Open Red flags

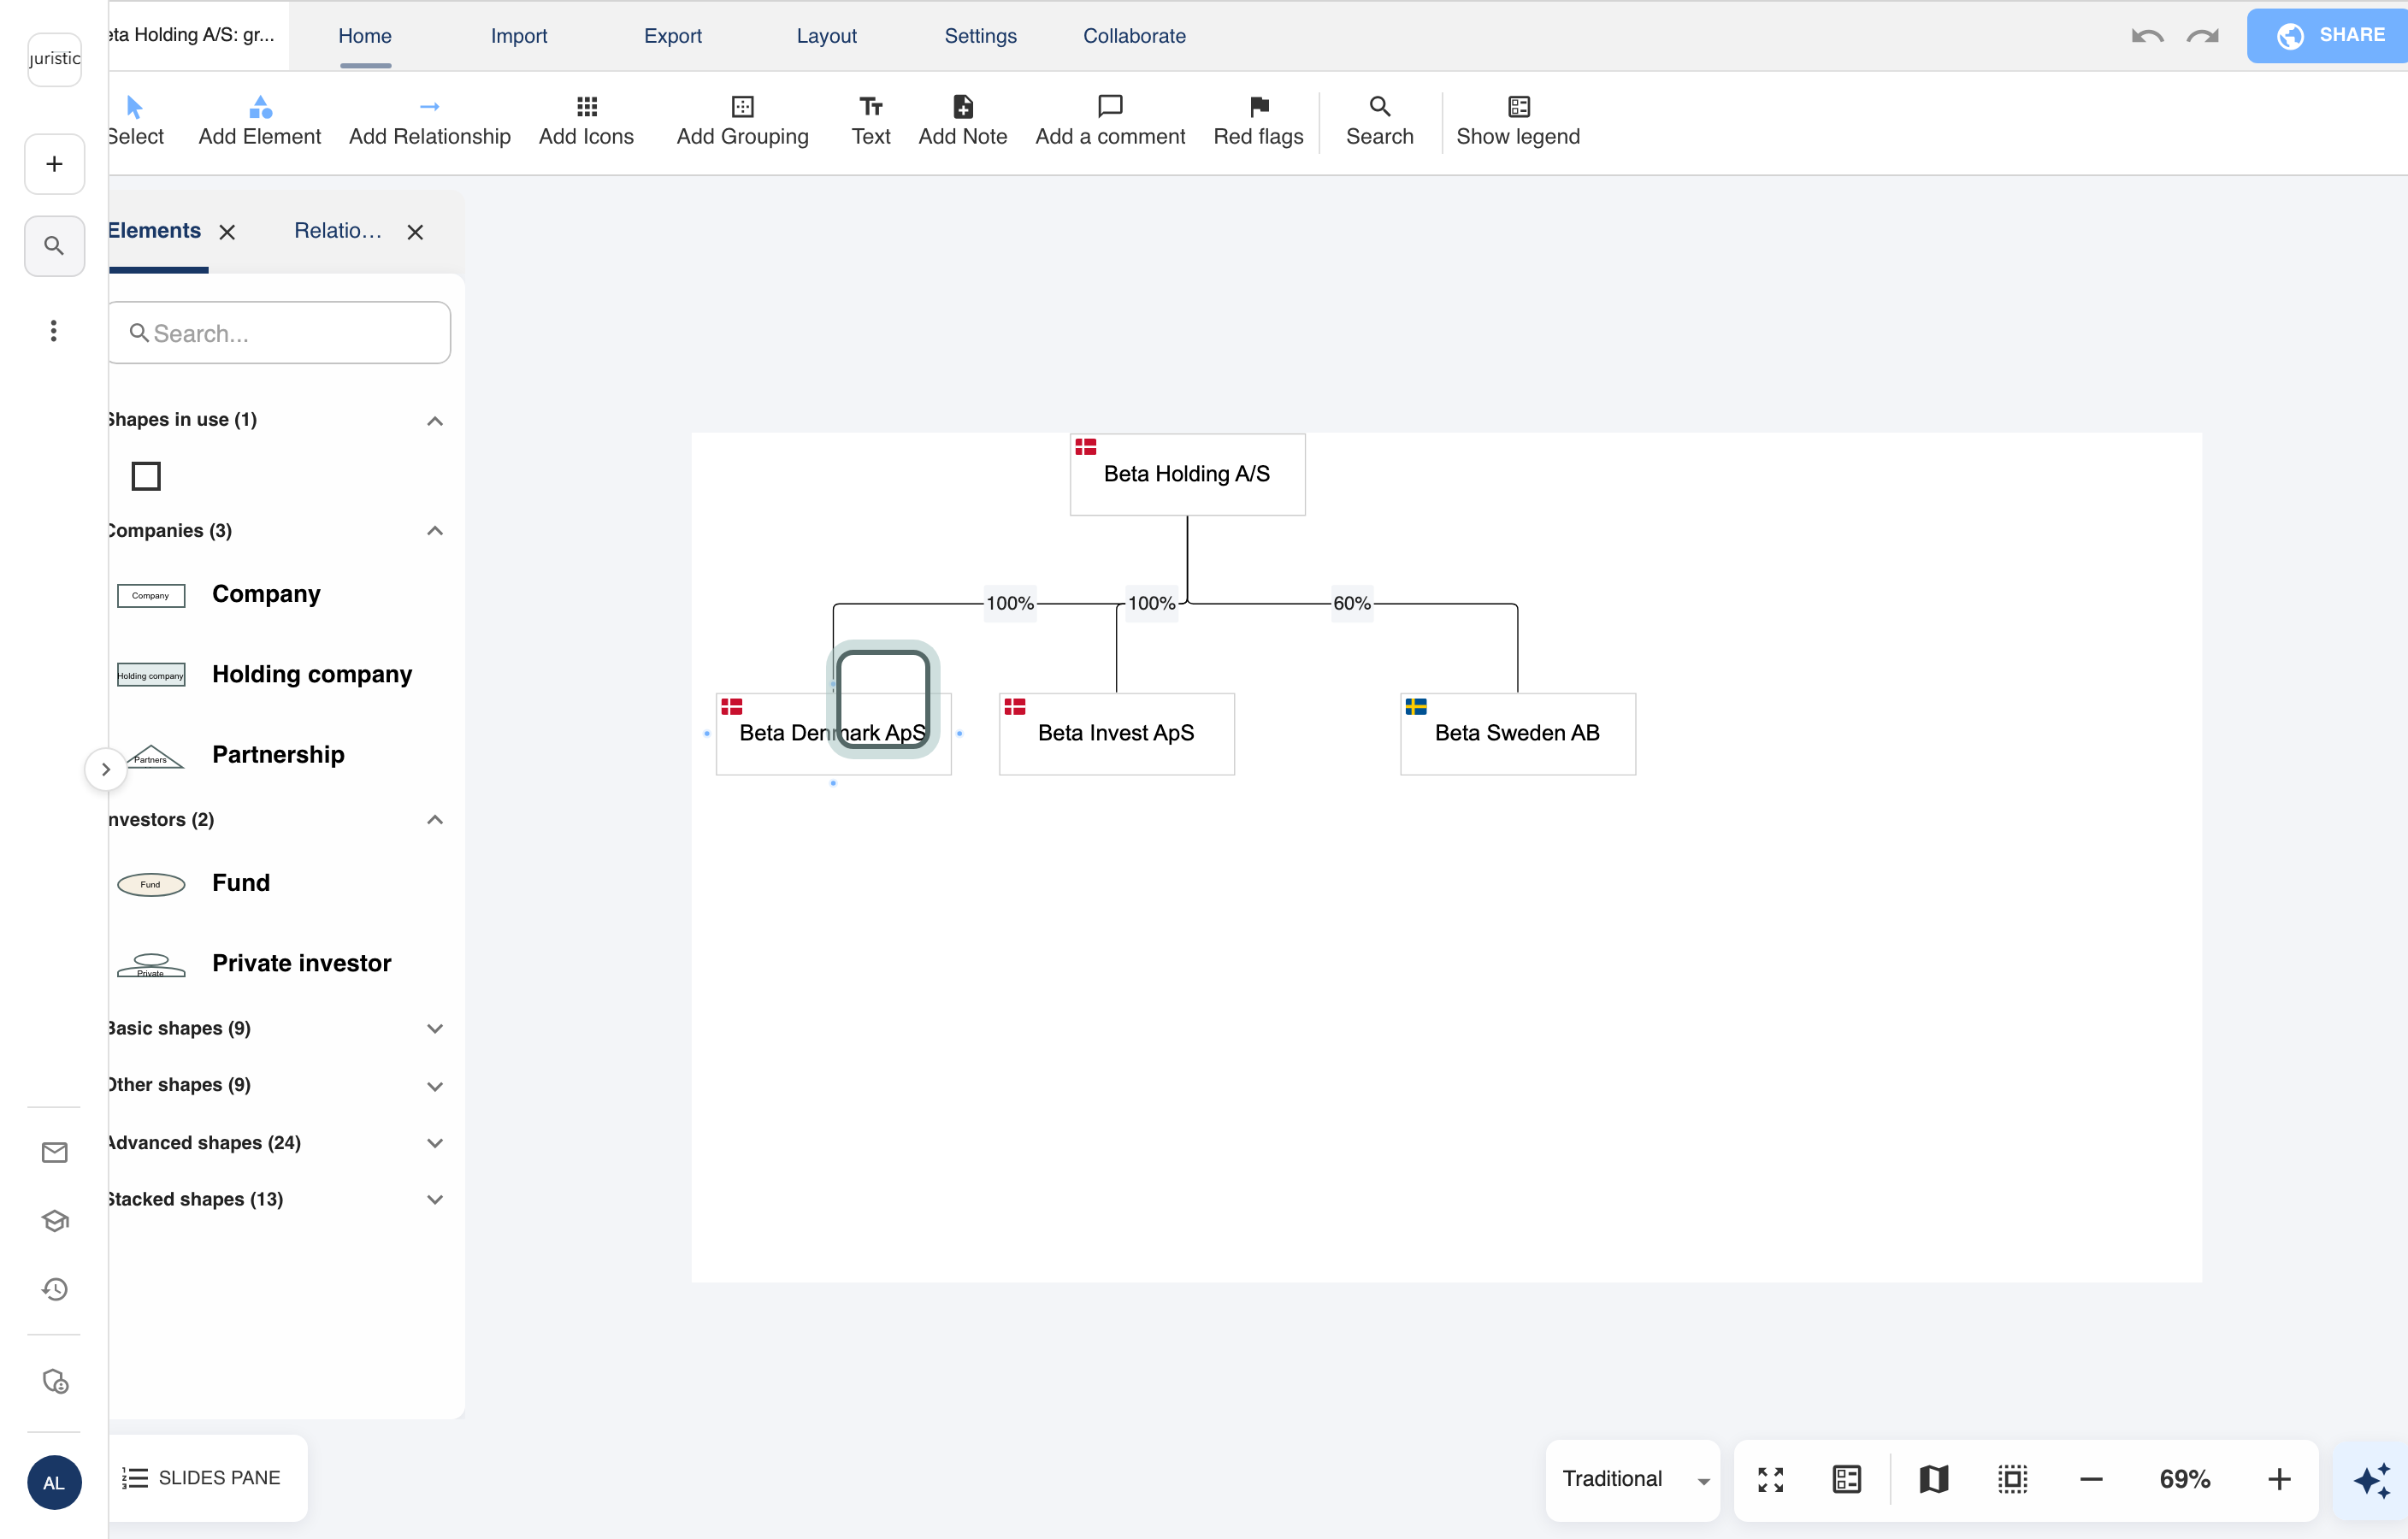pos(1258,121)
